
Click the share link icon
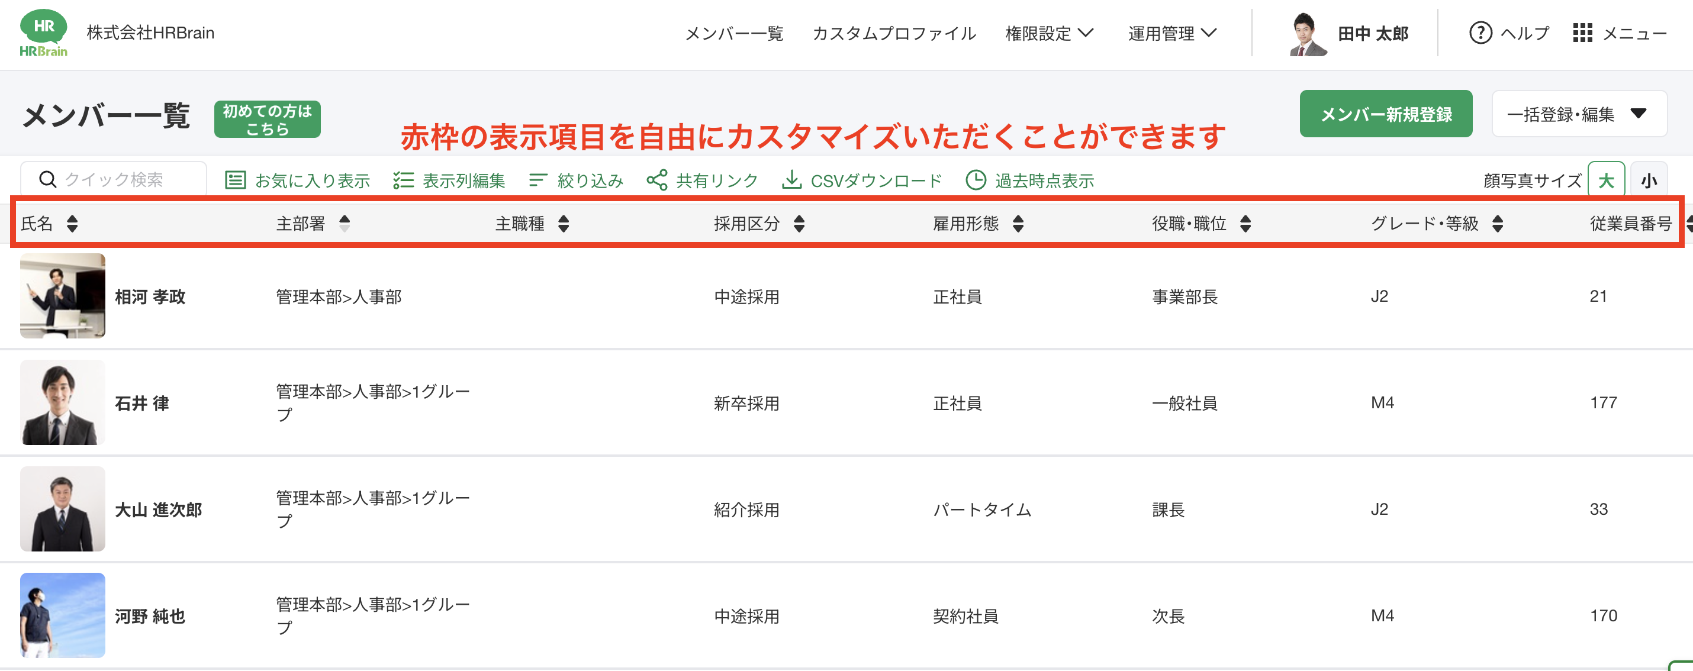click(x=656, y=180)
